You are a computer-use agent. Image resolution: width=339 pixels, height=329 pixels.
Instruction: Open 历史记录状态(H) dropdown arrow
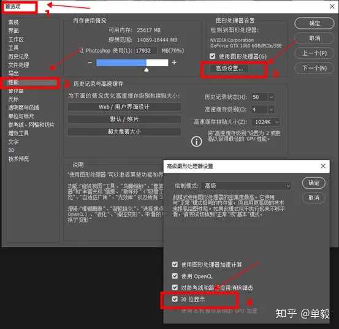coord(272,97)
